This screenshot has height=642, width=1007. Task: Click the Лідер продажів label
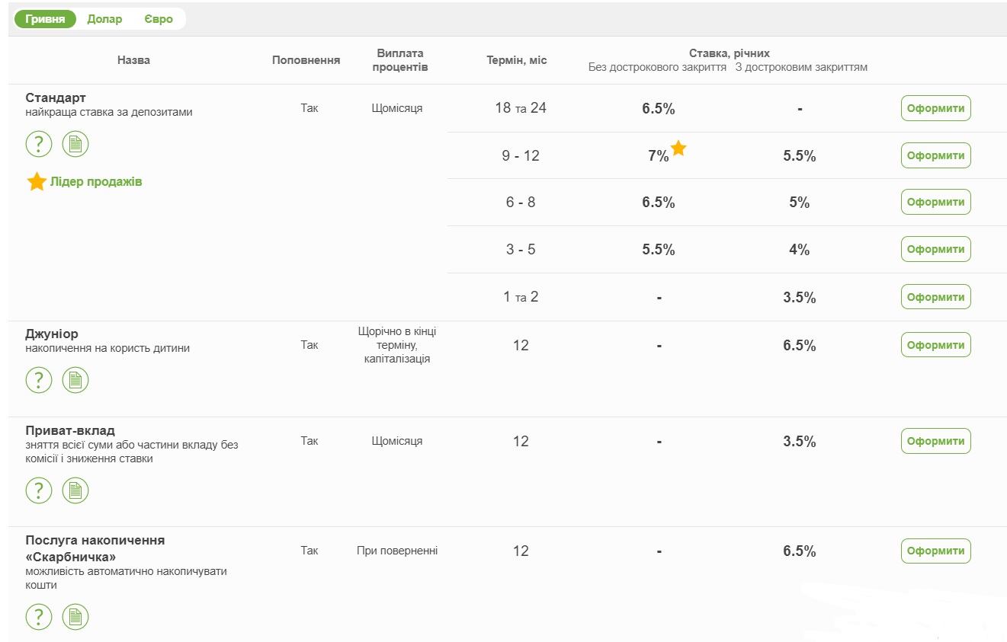(x=95, y=182)
